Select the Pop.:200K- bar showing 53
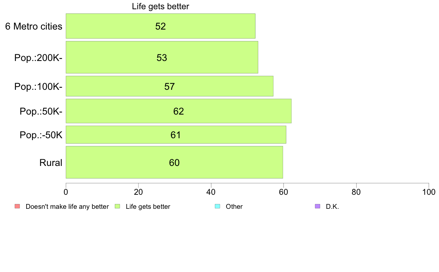This screenshot has height=272, width=439. click(162, 57)
